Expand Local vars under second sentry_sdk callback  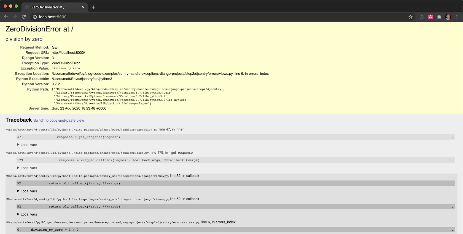27,214
